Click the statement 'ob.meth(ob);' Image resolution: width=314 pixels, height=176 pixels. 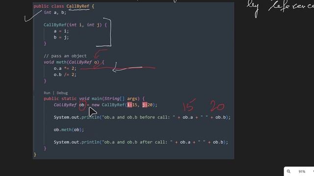point(69,130)
